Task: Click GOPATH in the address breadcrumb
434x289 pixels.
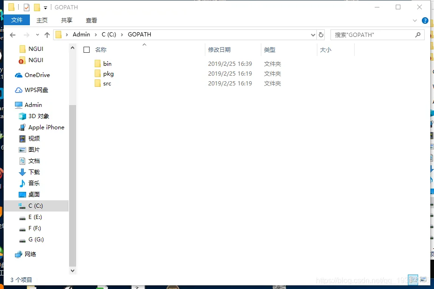Action: point(140,35)
